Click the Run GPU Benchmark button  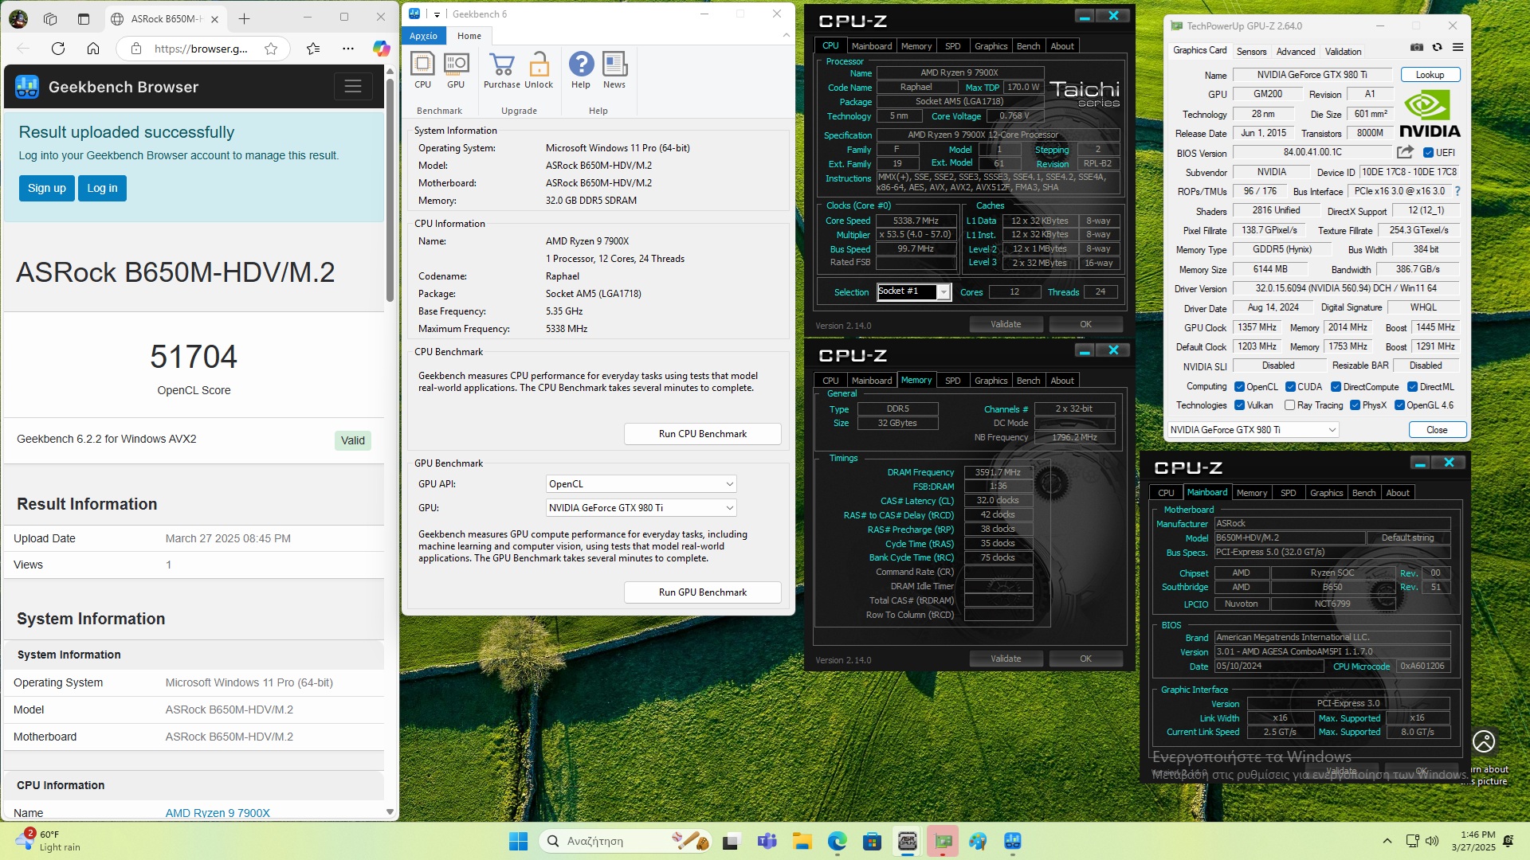tap(702, 592)
